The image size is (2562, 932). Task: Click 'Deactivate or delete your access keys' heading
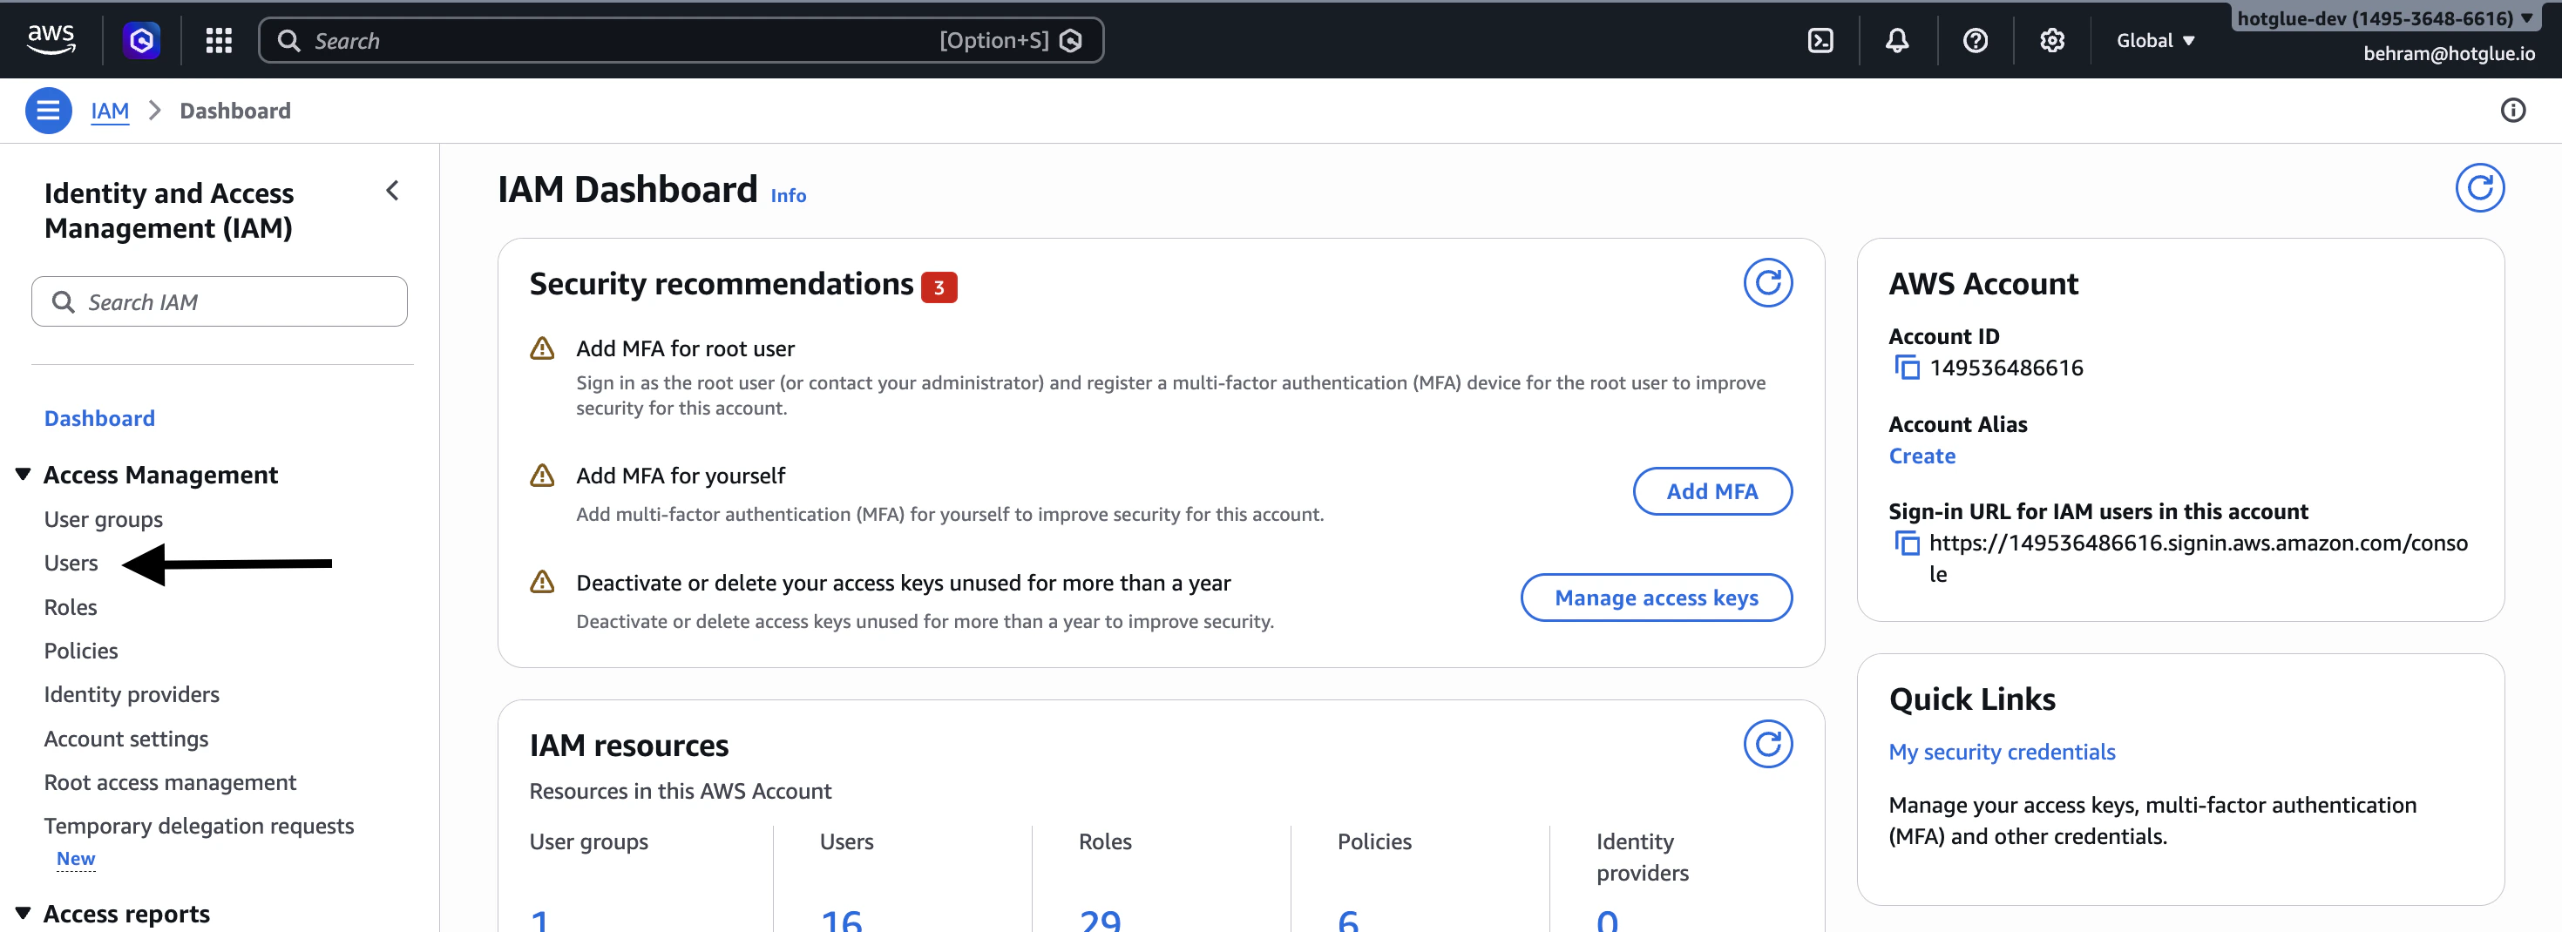(903, 582)
